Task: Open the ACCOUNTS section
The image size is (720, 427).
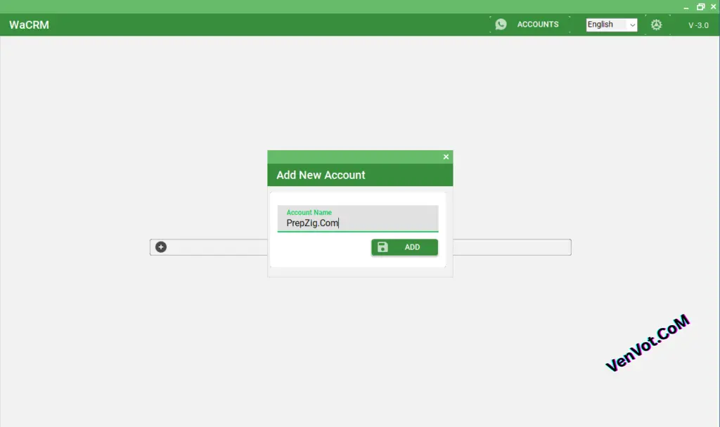Action: tap(538, 25)
